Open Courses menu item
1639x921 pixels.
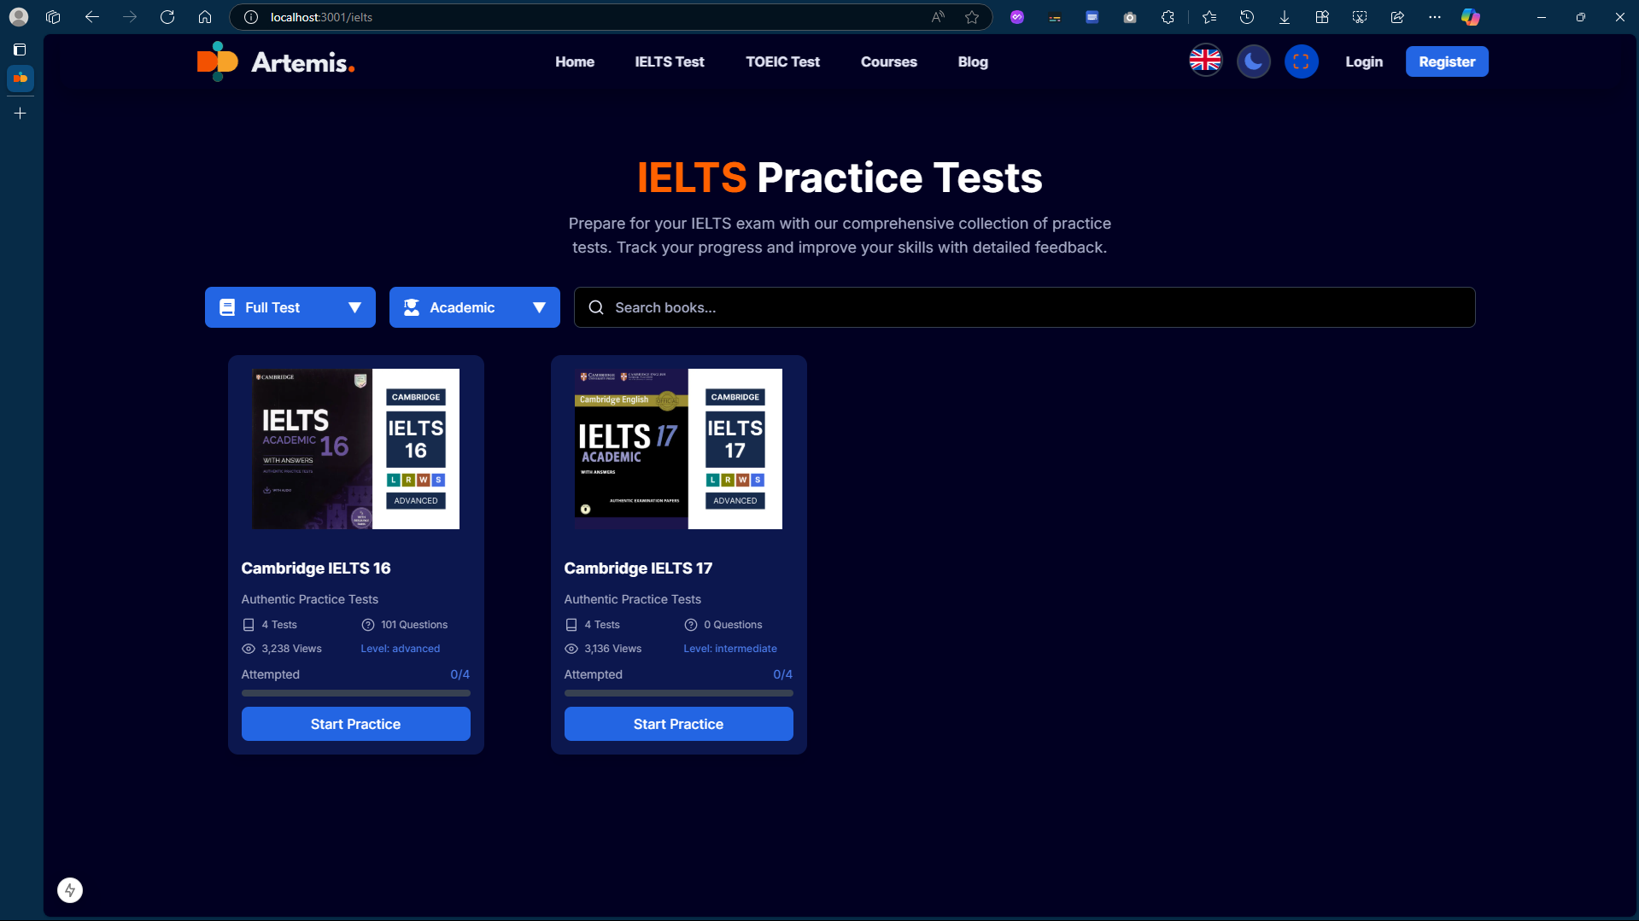tap(888, 61)
